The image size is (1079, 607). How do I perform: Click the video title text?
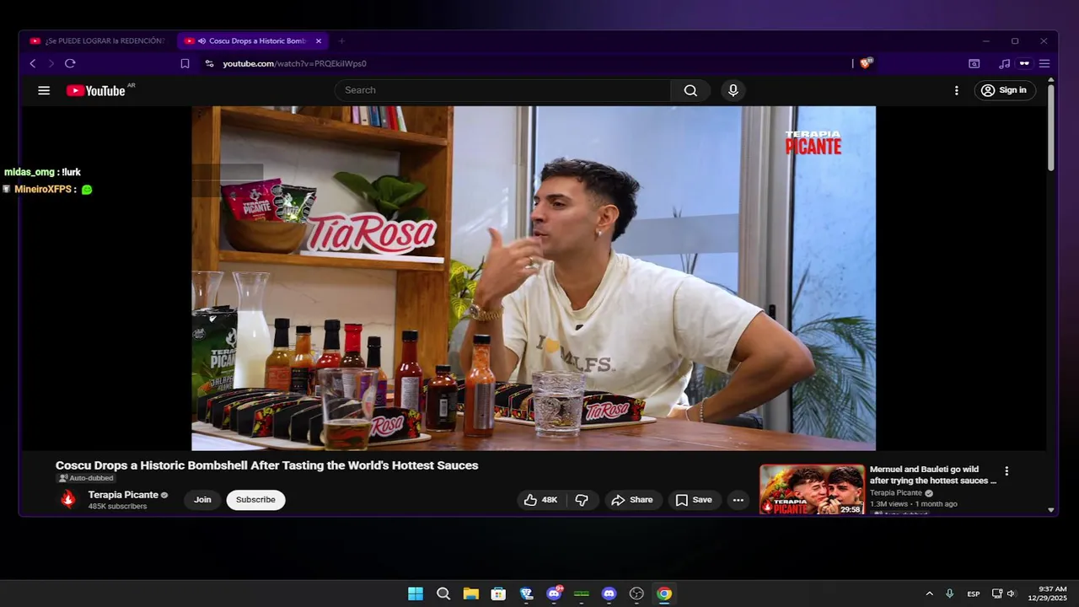266,465
